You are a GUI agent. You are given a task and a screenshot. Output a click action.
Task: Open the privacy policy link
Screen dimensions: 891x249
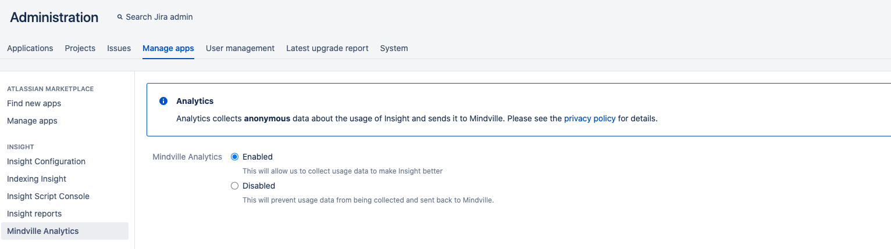click(x=589, y=118)
